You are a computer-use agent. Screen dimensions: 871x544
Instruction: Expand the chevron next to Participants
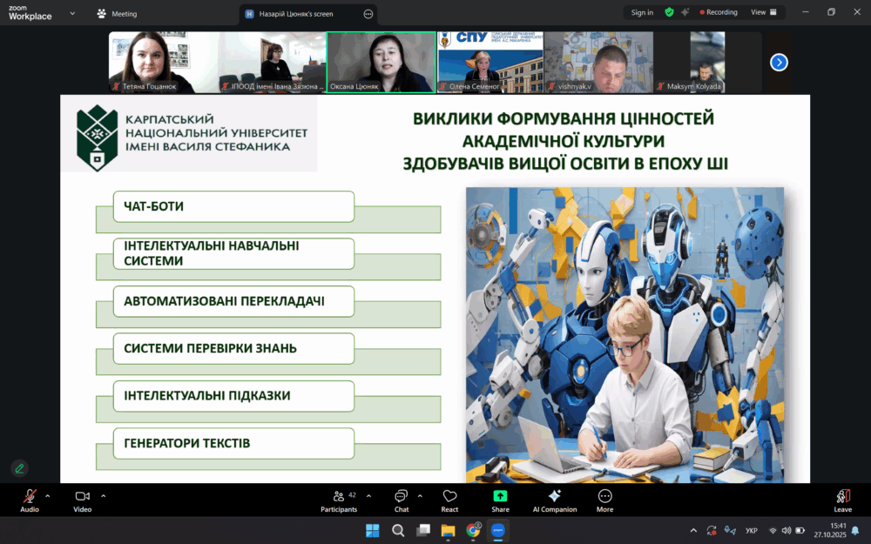[367, 495]
